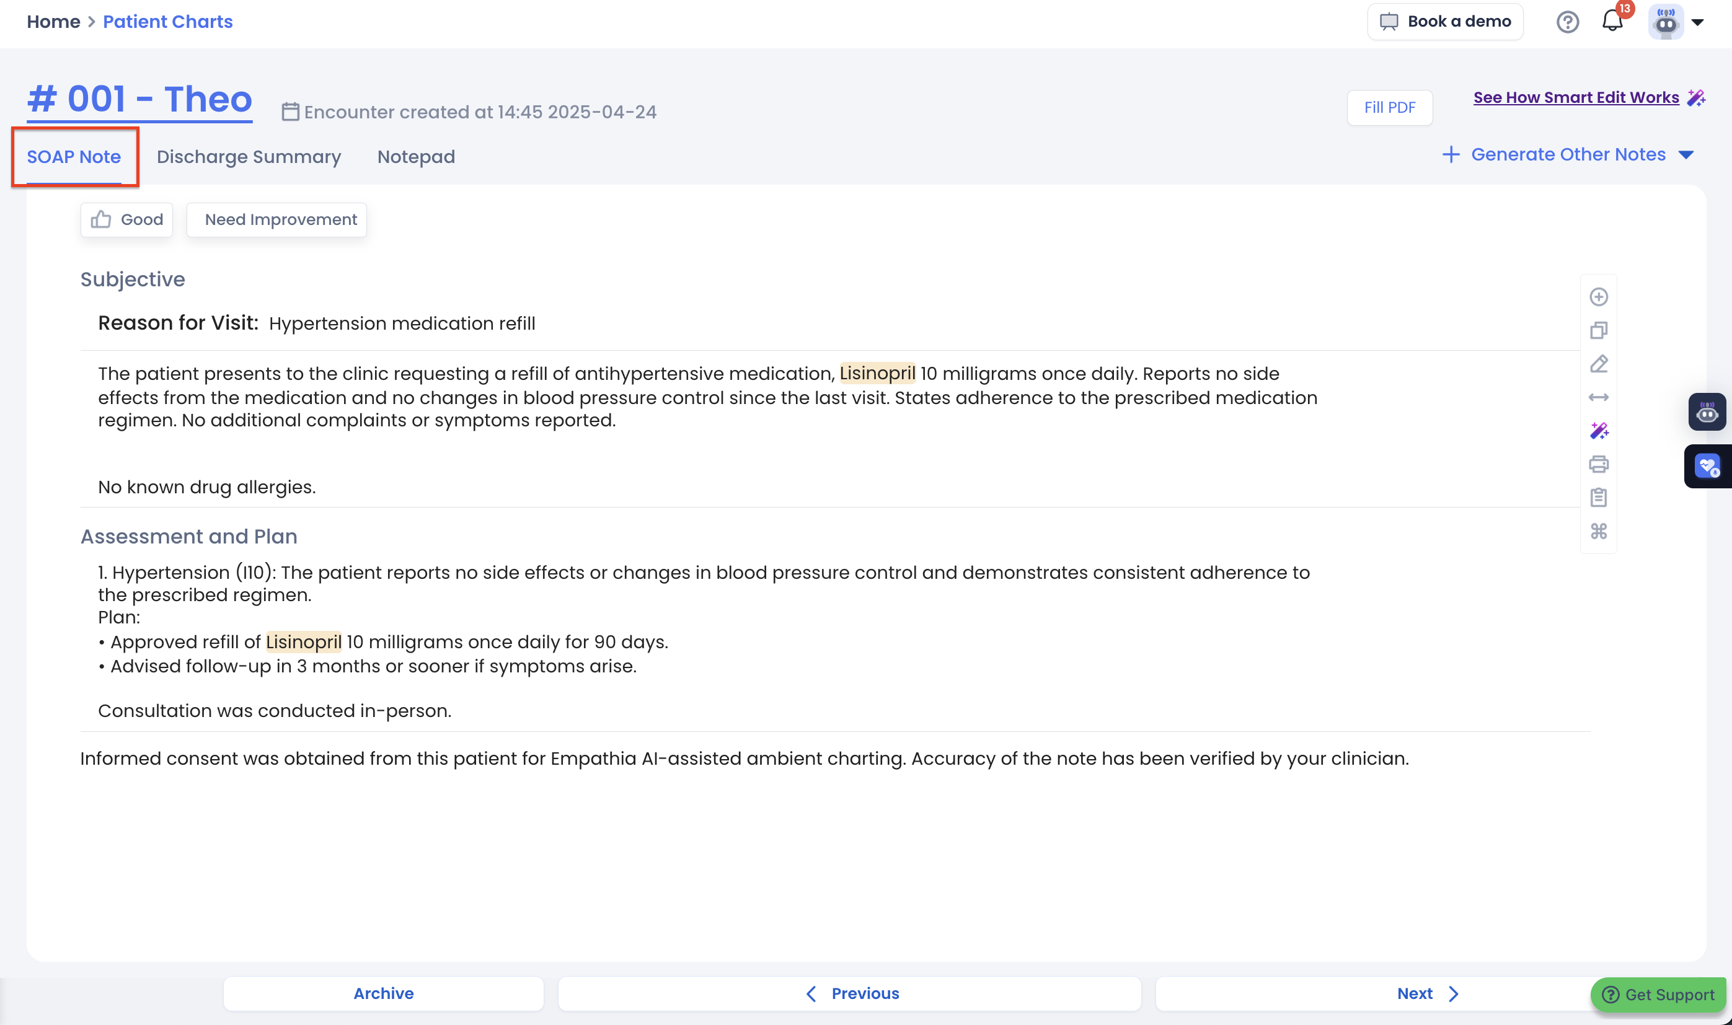Open the Notepad tab
The width and height of the screenshot is (1732, 1025).
point(416,157)
